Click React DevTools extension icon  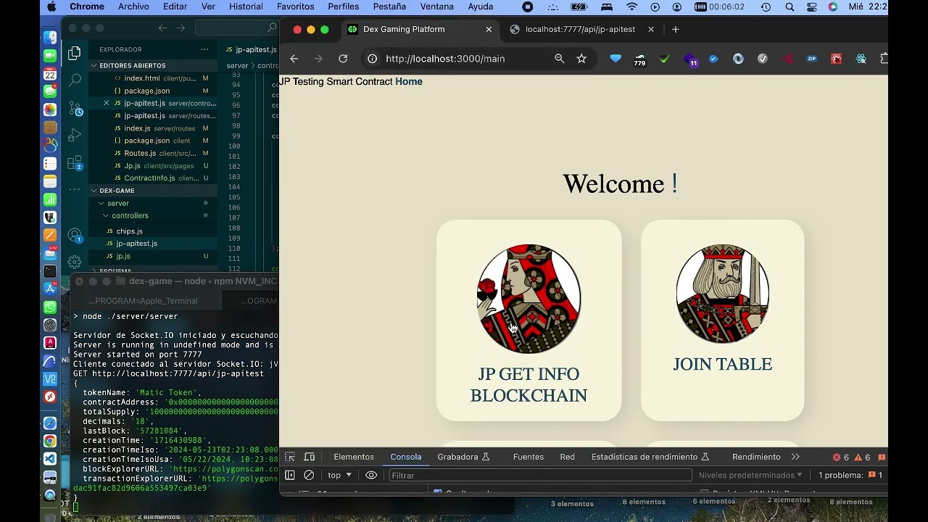coord(861,59)
